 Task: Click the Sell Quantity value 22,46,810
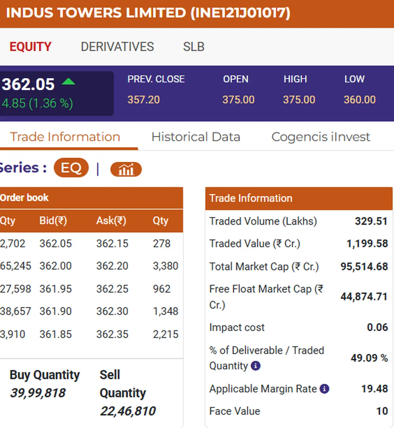pos(128,411)
